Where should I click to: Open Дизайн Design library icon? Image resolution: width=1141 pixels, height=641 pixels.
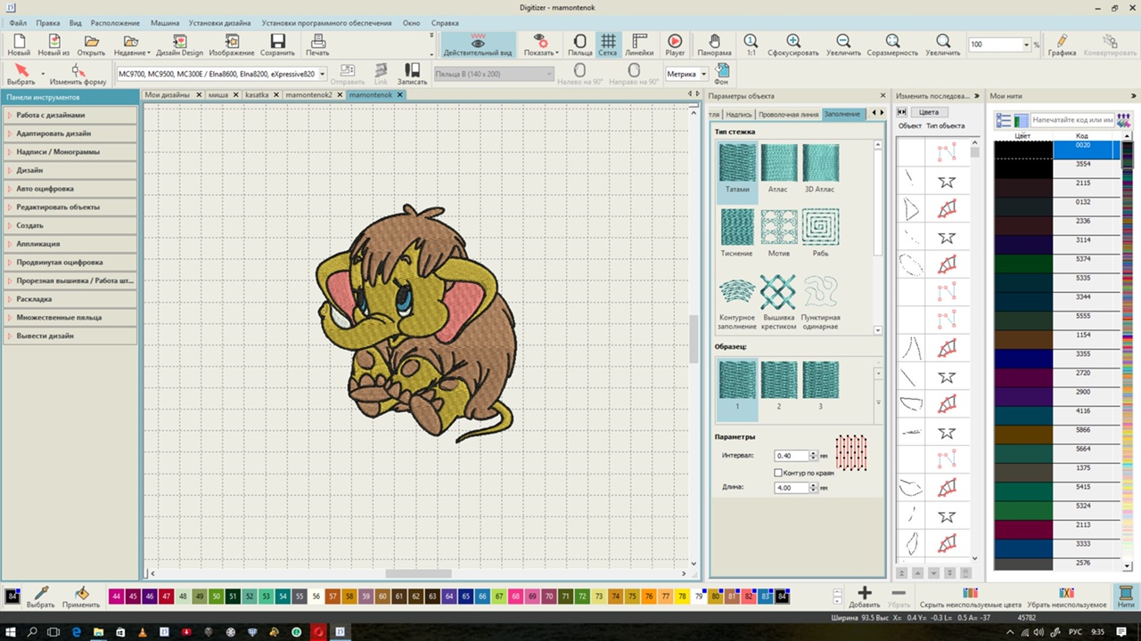179,45
